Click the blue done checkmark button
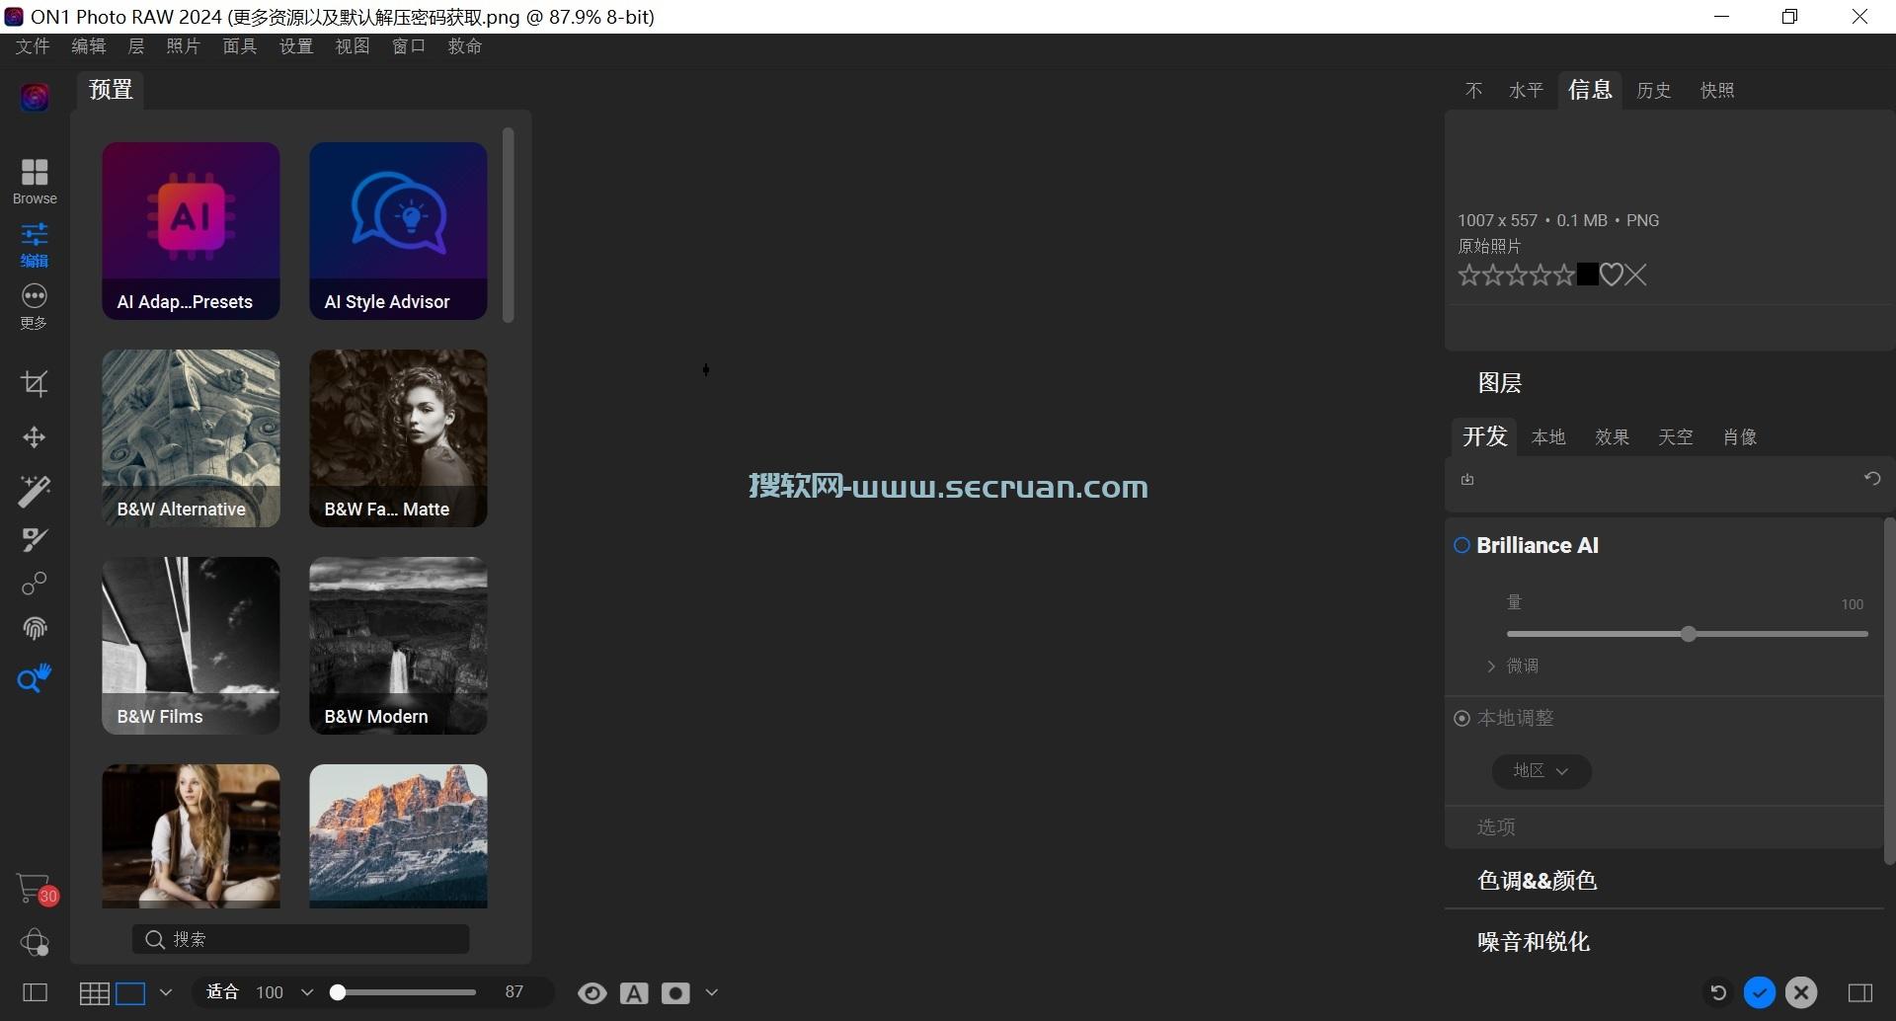This screenshot has width=1896, height=1021. tap(1760, 992)
